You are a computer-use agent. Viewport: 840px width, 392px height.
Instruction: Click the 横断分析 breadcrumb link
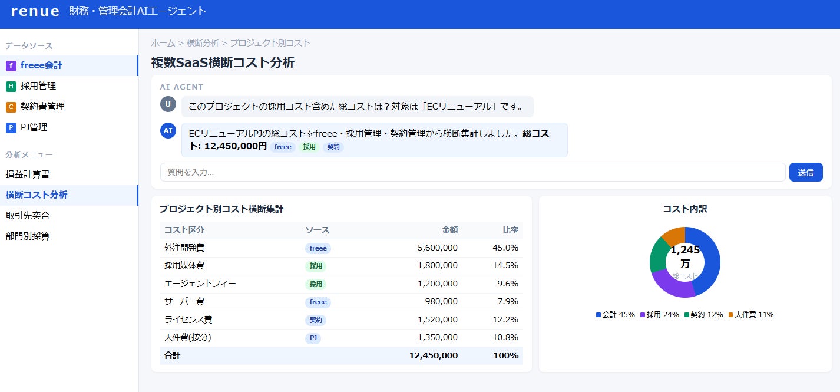(x=203, y=43)
